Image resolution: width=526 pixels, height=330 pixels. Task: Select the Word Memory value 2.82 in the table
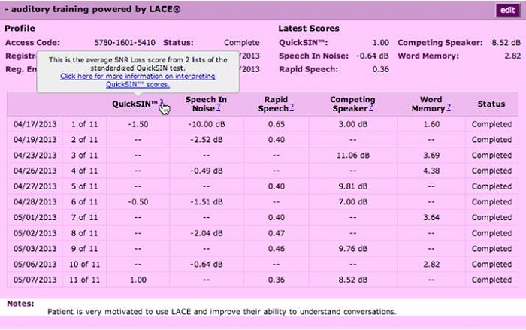431,264
